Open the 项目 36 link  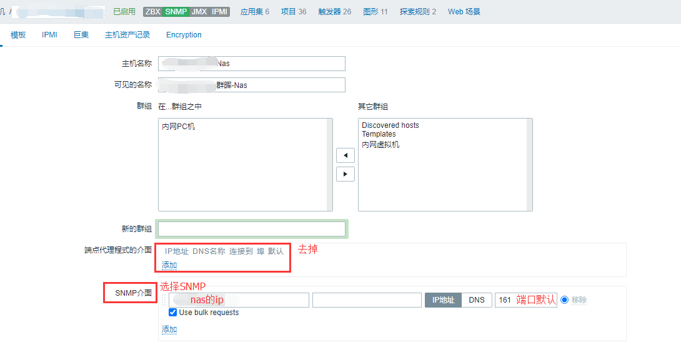[294, 12]
